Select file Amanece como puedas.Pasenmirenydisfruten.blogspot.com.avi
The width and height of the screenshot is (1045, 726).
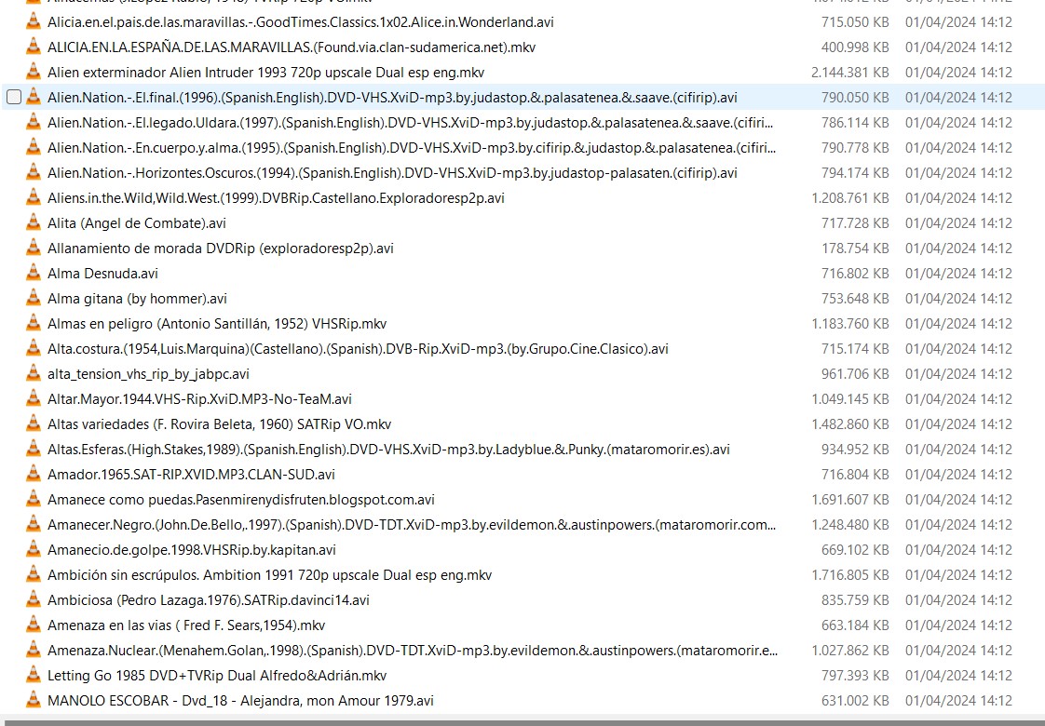tap(241, 500)
